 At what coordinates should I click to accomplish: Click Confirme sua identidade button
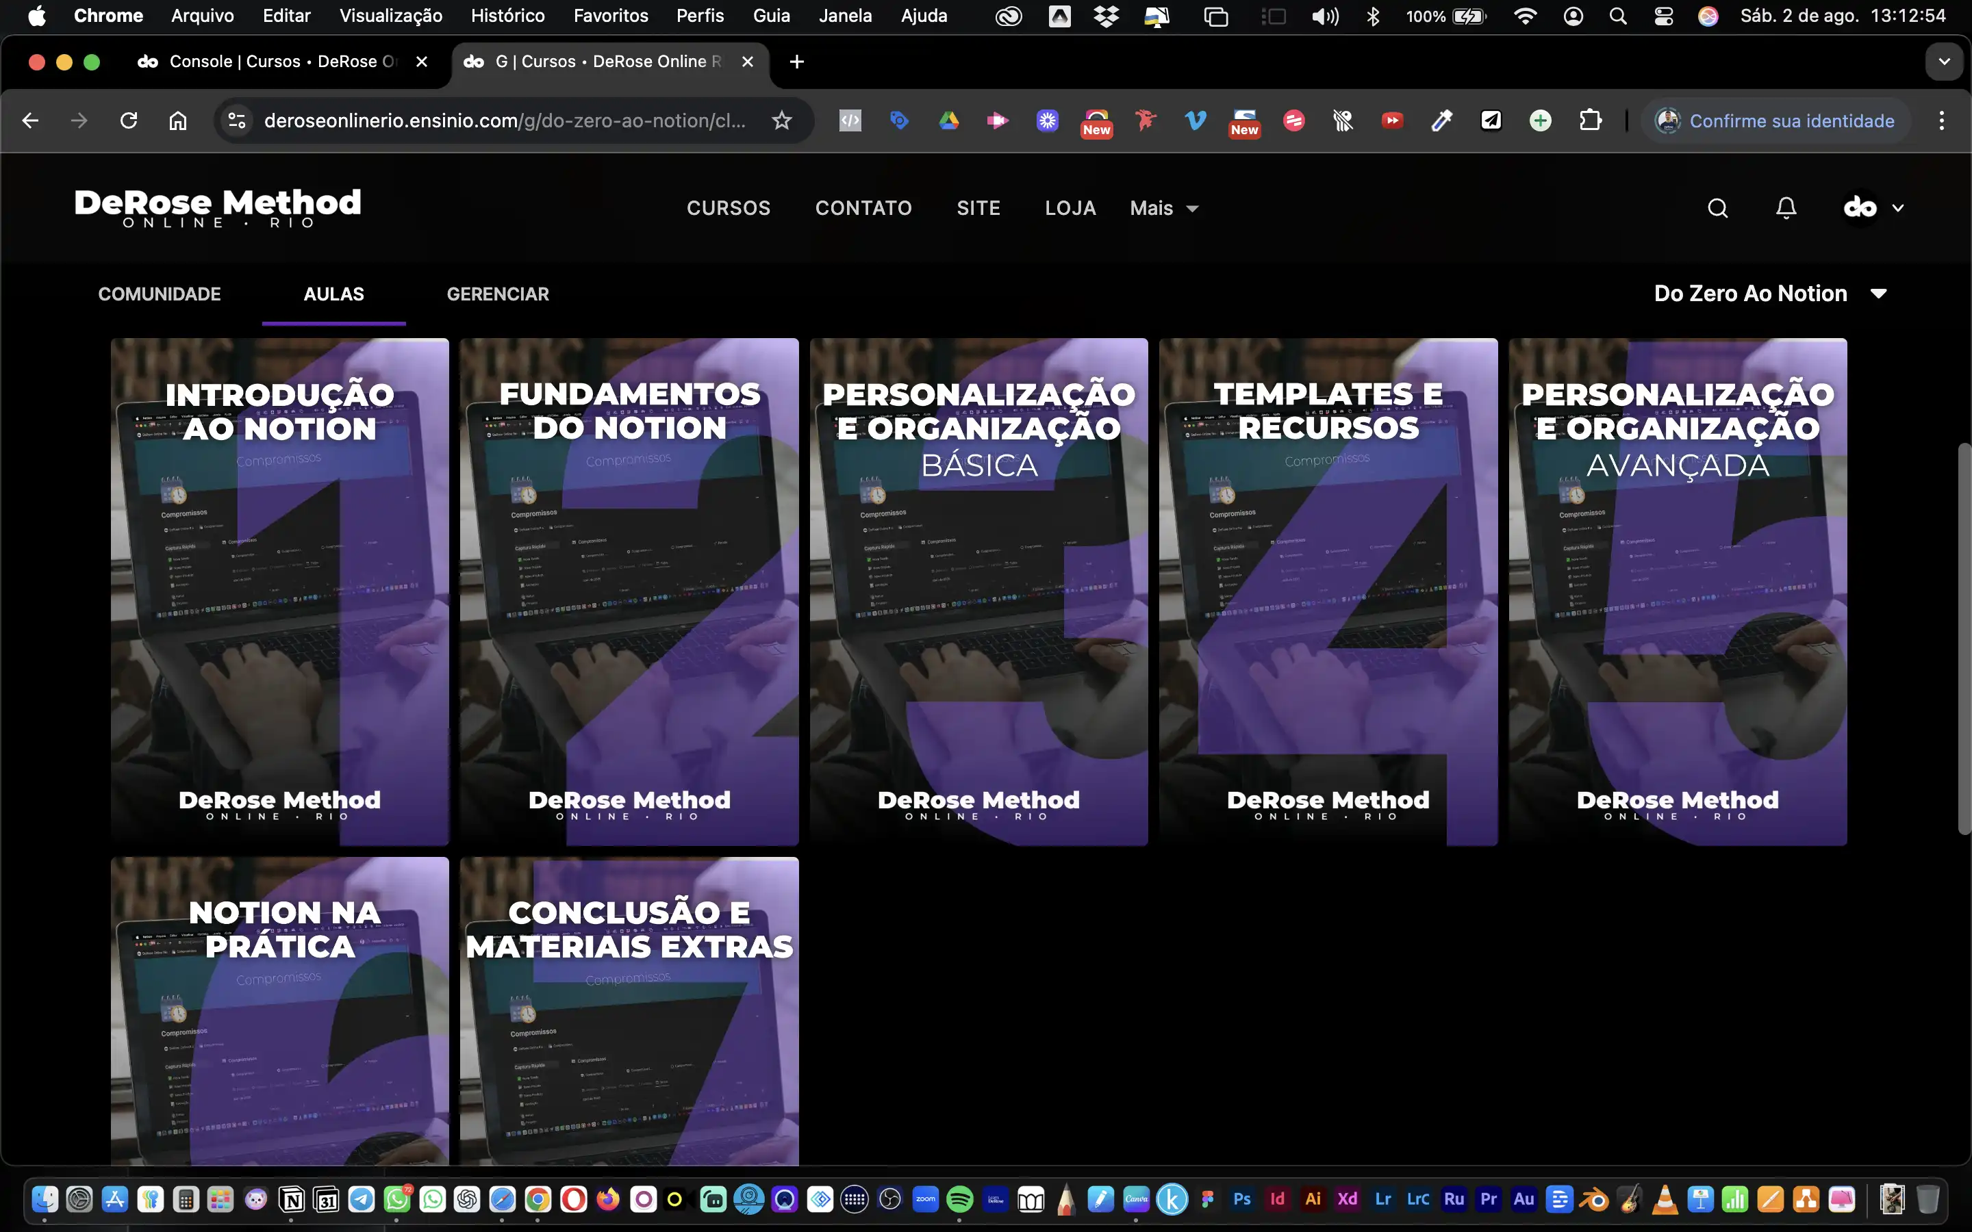1775,120
